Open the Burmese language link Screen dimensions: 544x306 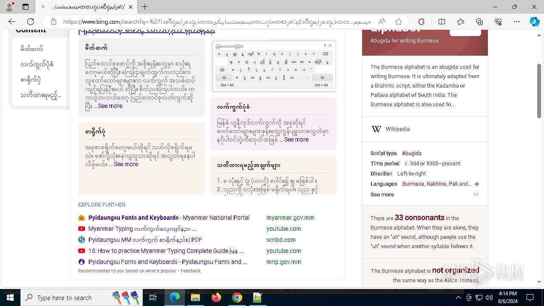pos(413,184)
